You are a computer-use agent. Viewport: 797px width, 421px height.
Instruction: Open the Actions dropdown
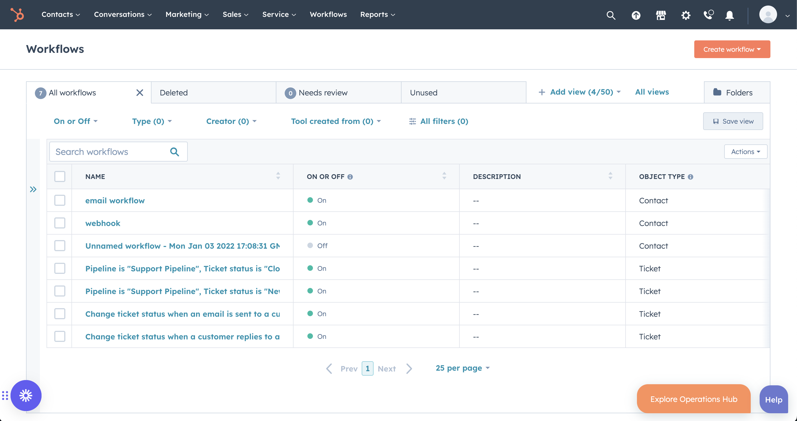coord(745,152)
